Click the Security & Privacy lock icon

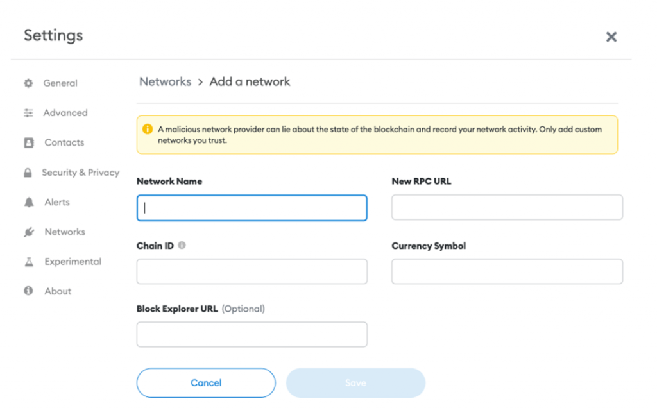tap(28, 173)
